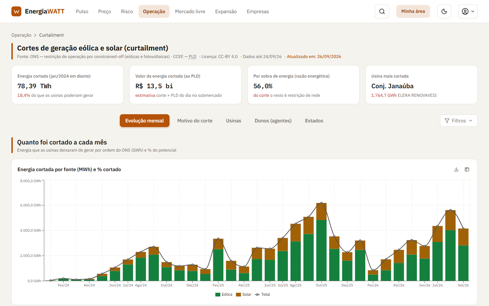Toggle Solar series in chart legend
Screen dimensions: 489x306
[243, 295]
